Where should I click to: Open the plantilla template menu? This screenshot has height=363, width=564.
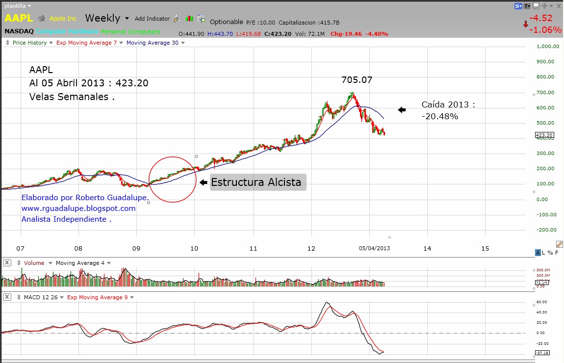tap(18, 6)
